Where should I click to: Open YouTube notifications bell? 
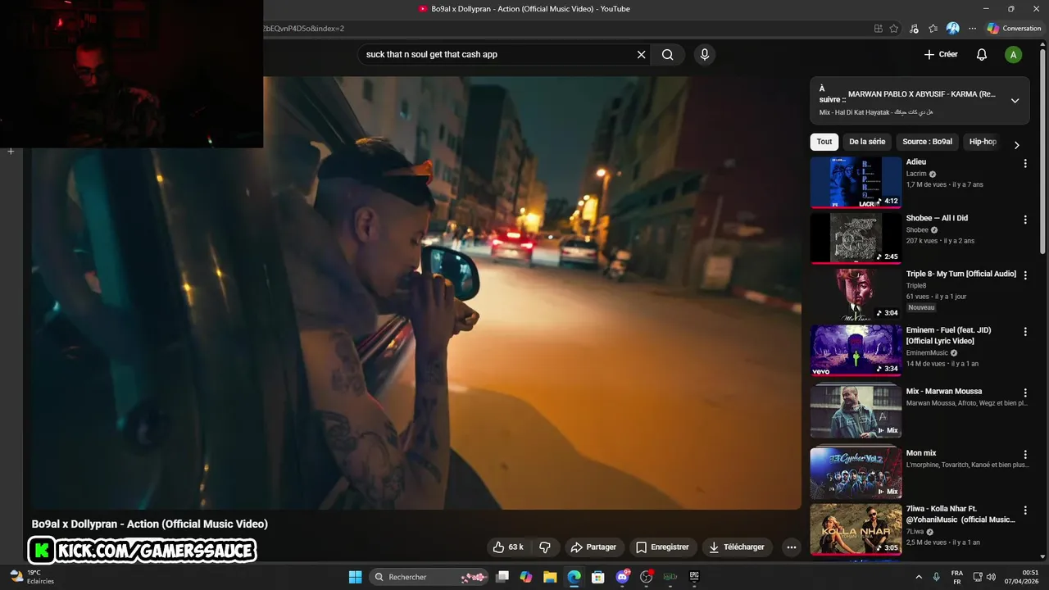click(982, 55)
